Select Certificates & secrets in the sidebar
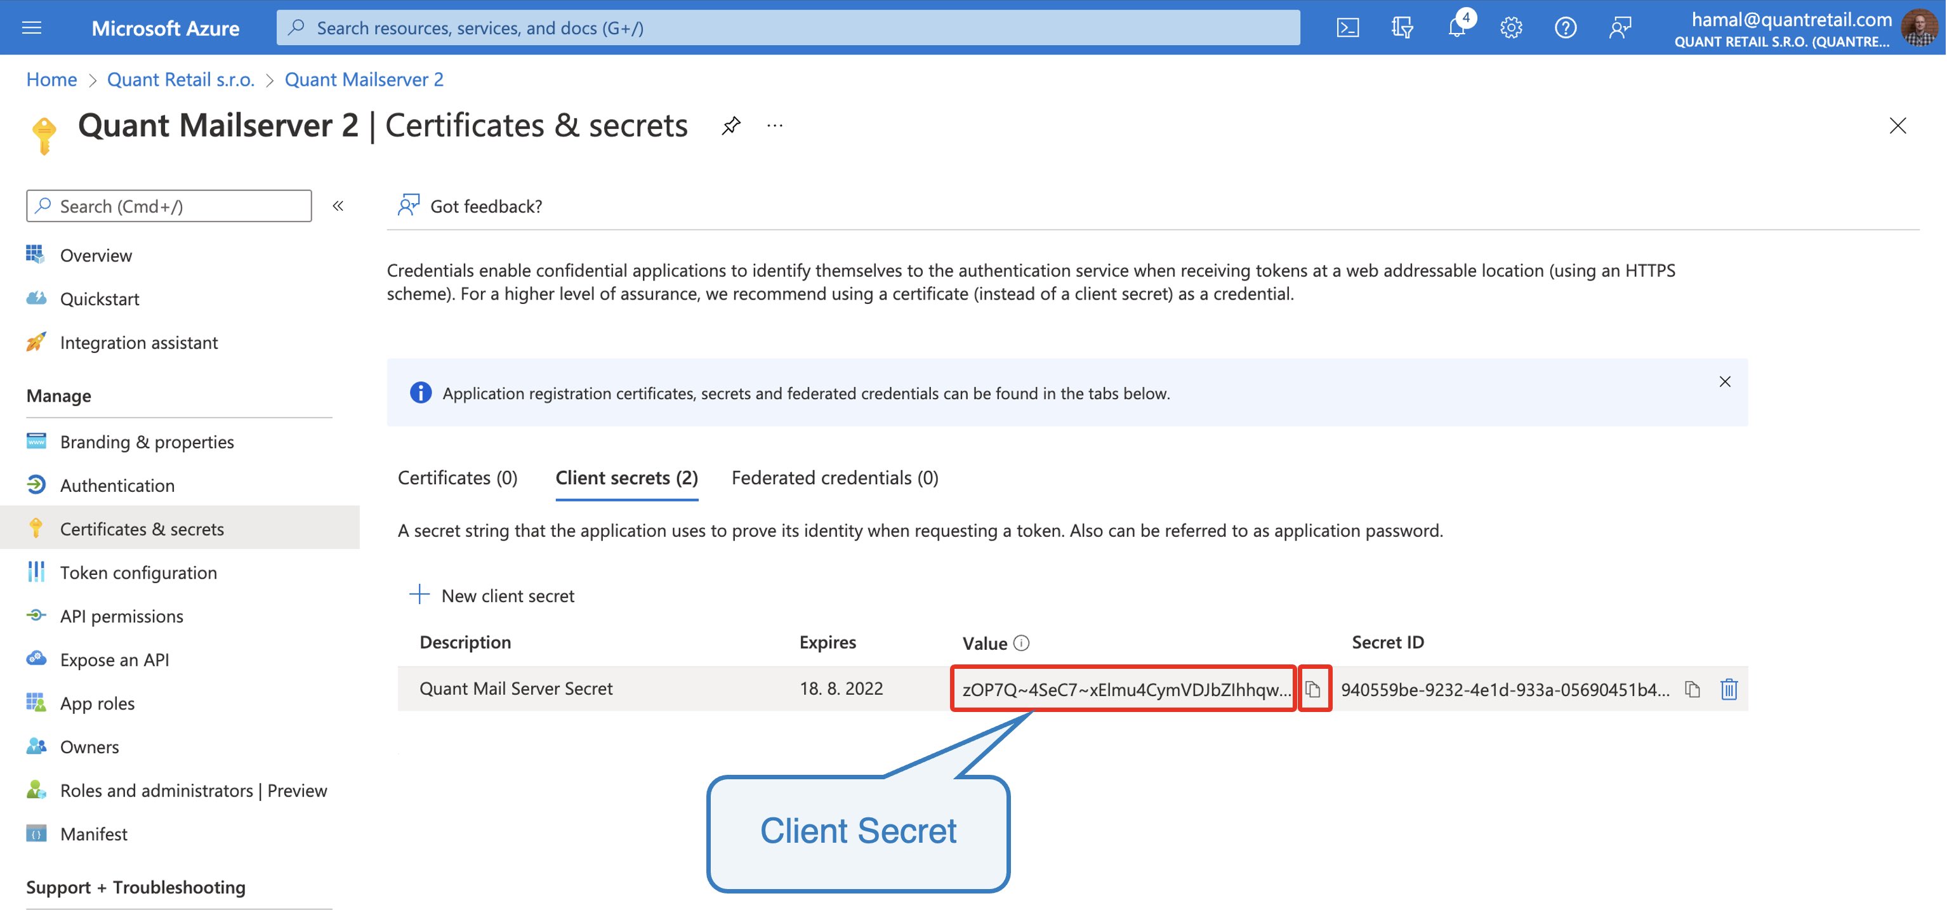Viewport: 1947px width, 910px height. click(x=180, y=527)
